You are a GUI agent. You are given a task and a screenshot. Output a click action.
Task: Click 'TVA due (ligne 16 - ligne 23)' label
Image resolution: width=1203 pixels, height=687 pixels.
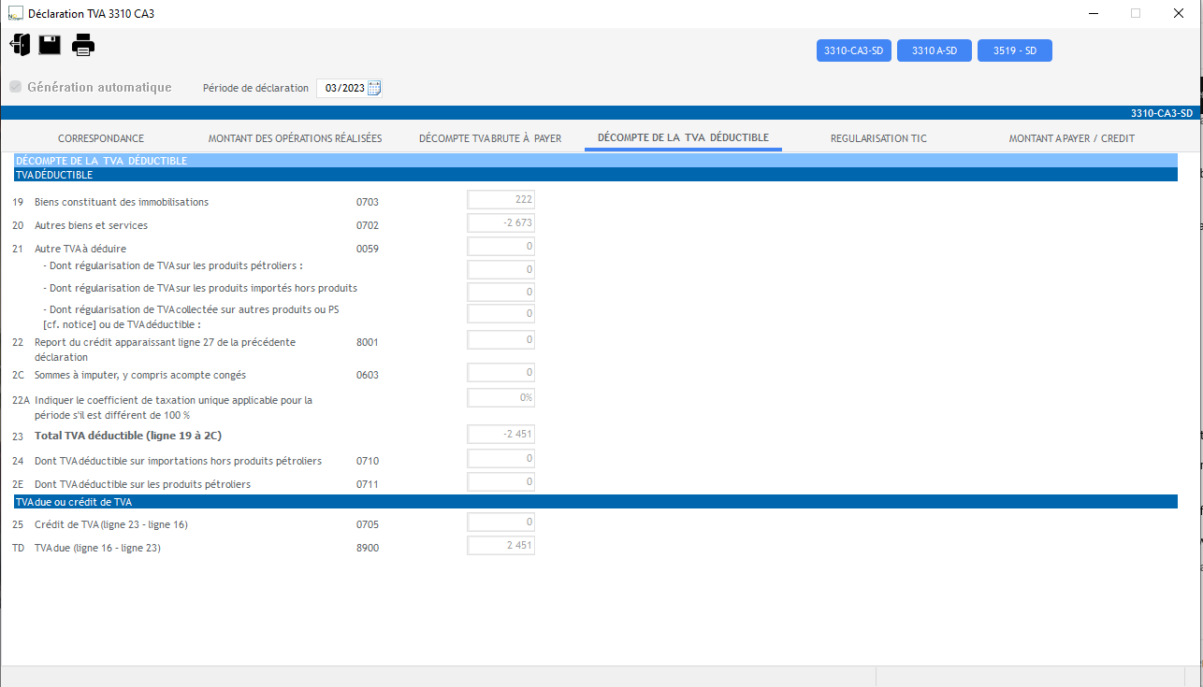97,548
